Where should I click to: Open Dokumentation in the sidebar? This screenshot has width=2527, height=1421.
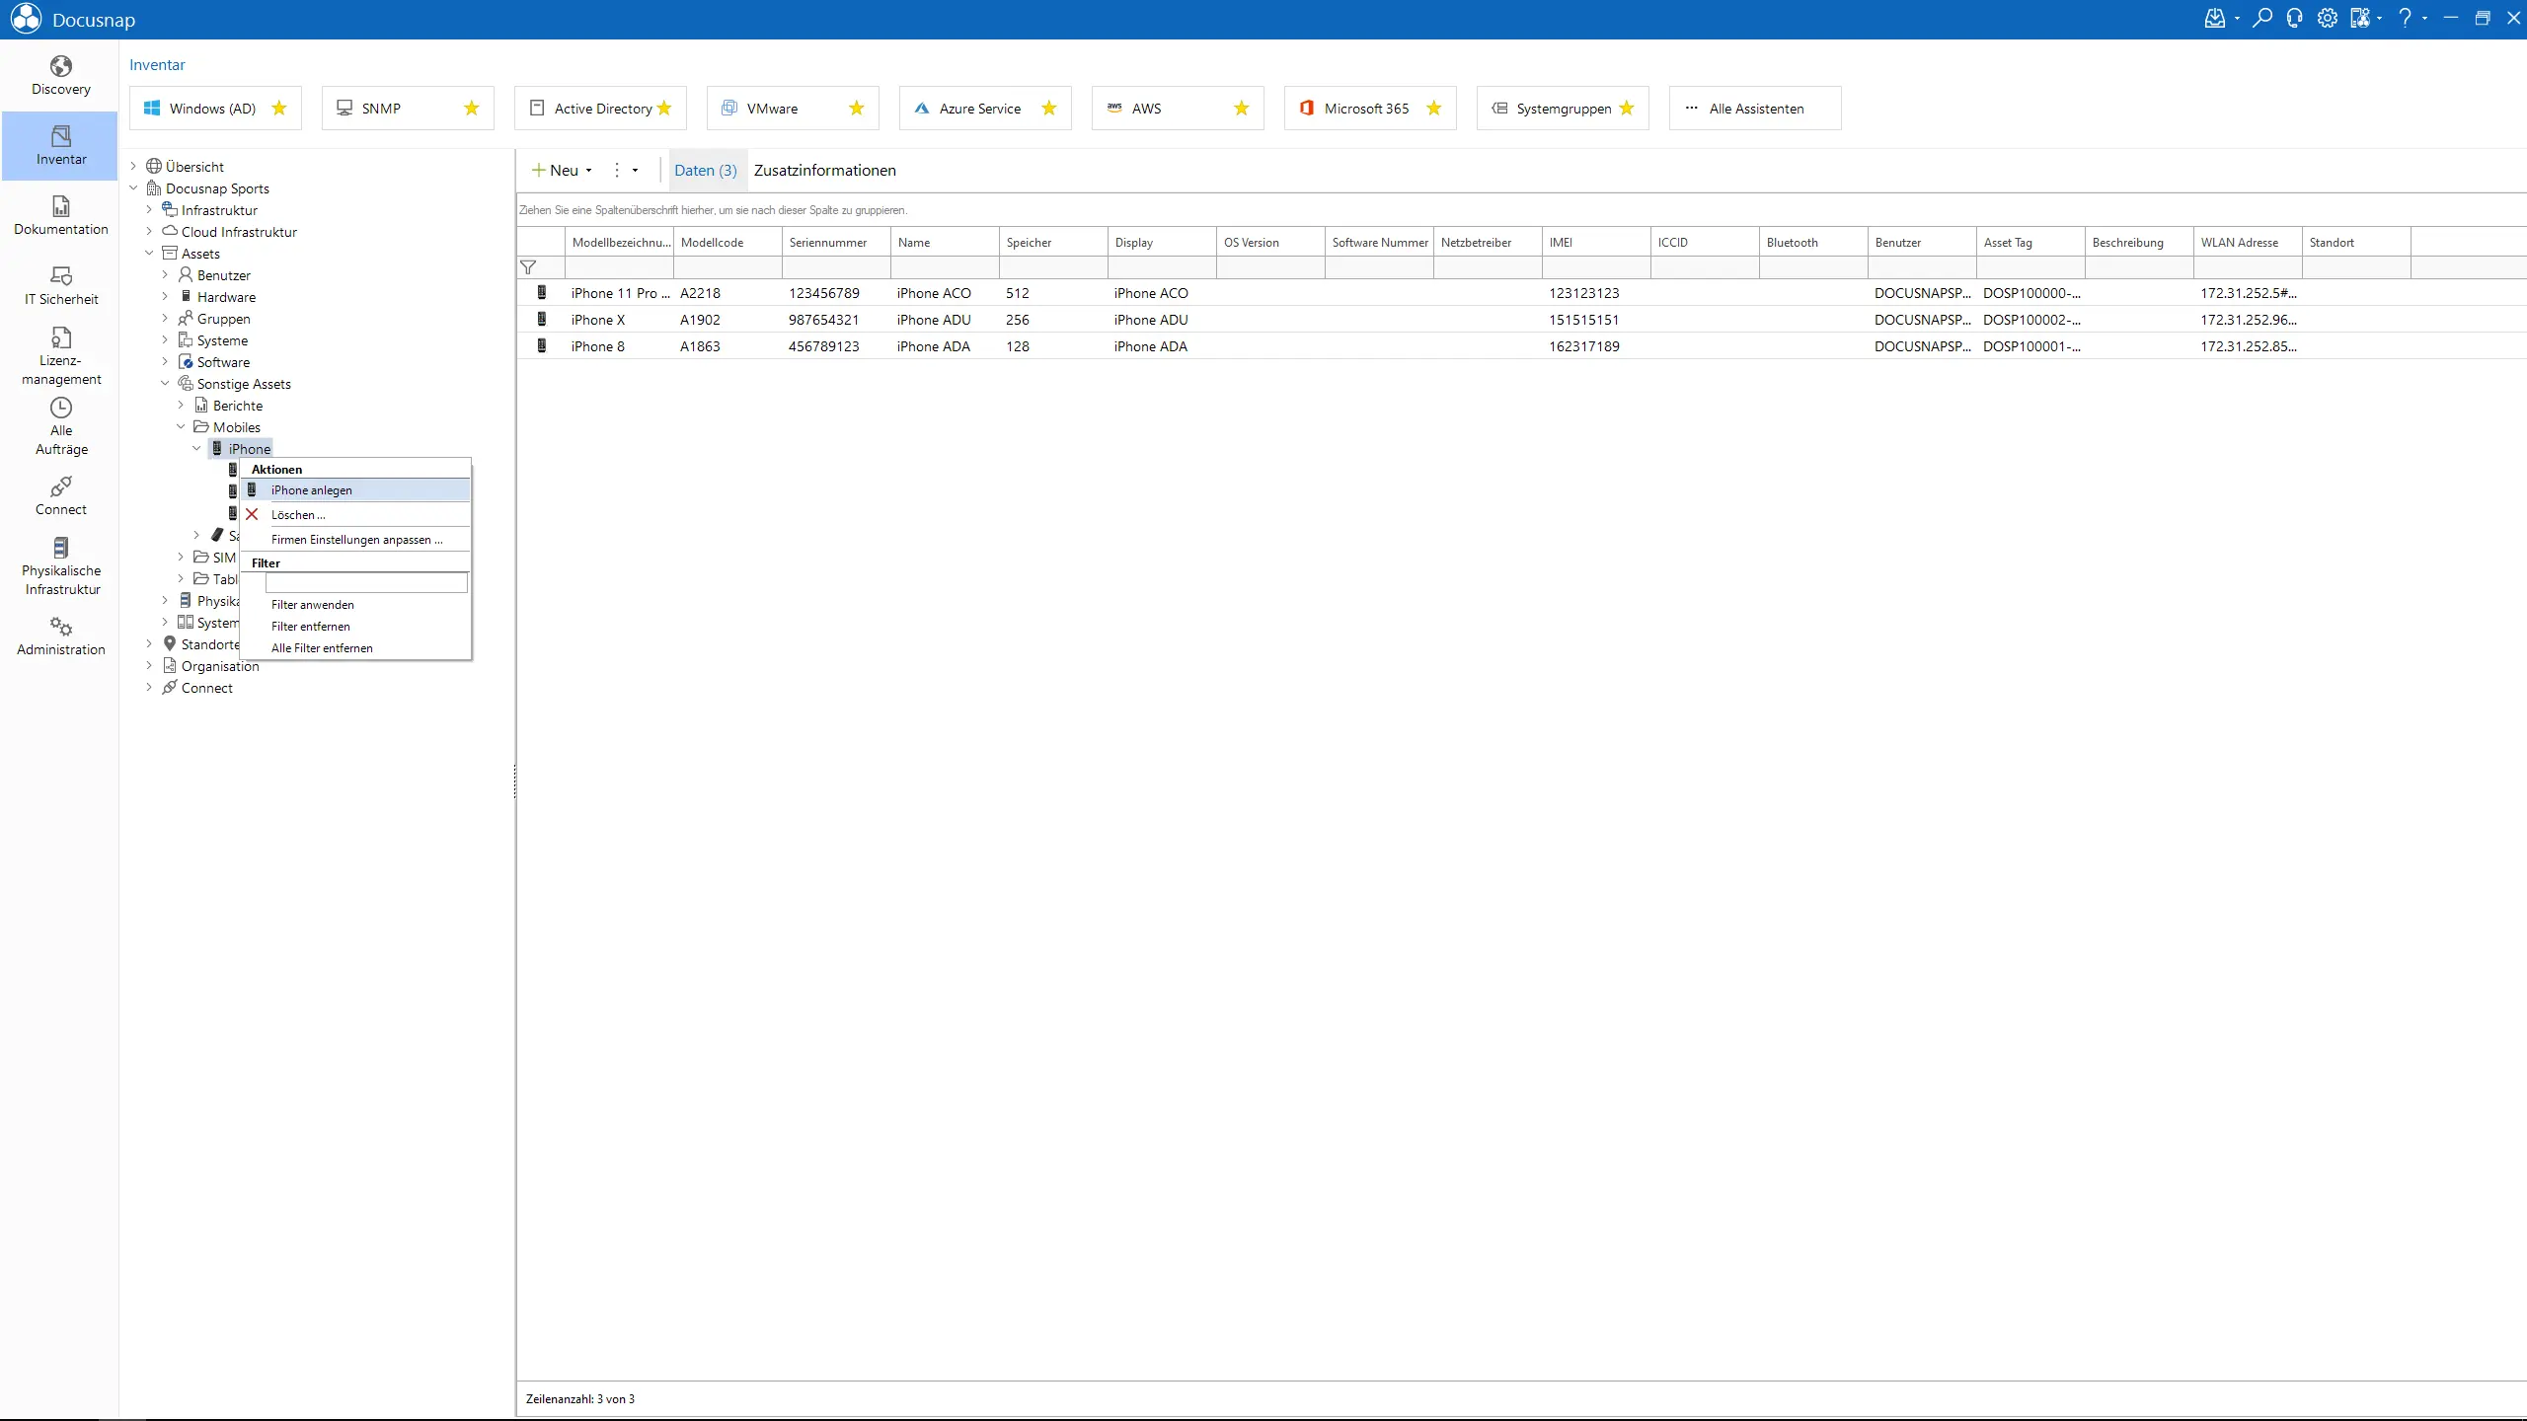click(x=60, y=216)
